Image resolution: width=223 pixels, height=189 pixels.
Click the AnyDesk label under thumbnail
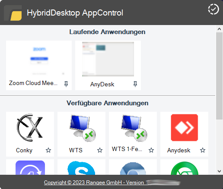coord(102,84)
